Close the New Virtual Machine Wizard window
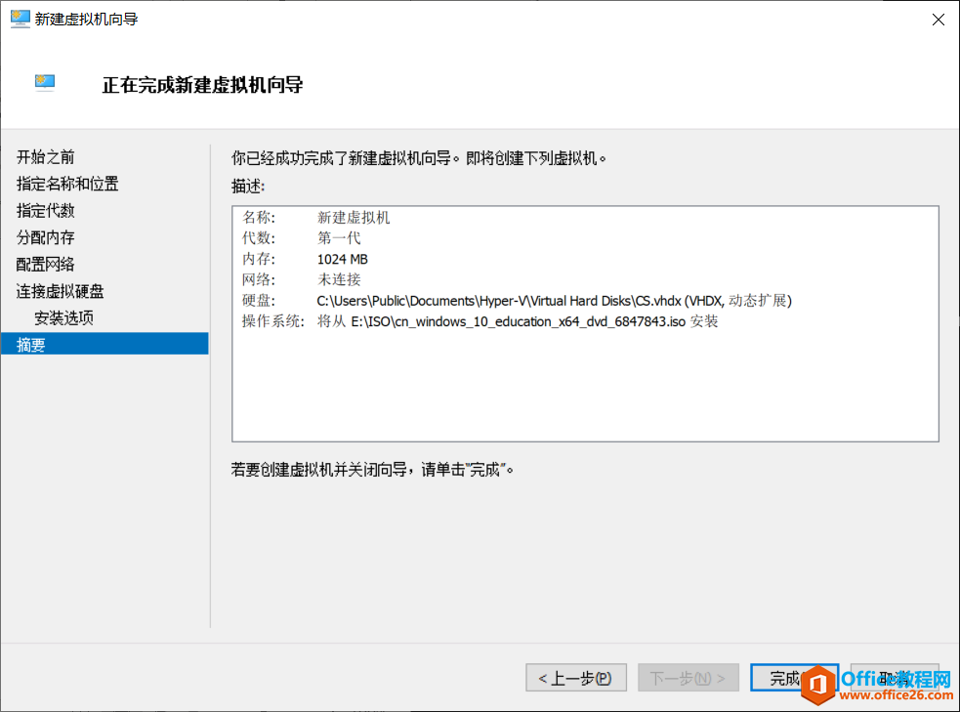Image resolution: width=960 pixels, height=712 pixels. [x=938, y=20]
